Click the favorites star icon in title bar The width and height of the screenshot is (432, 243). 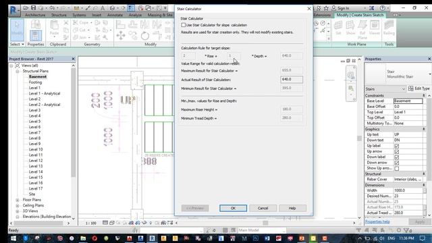[x=326, y=8]
